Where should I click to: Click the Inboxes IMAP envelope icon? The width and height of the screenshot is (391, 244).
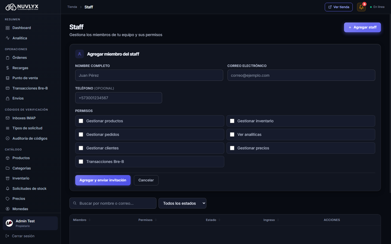click(x=8, y=118)
